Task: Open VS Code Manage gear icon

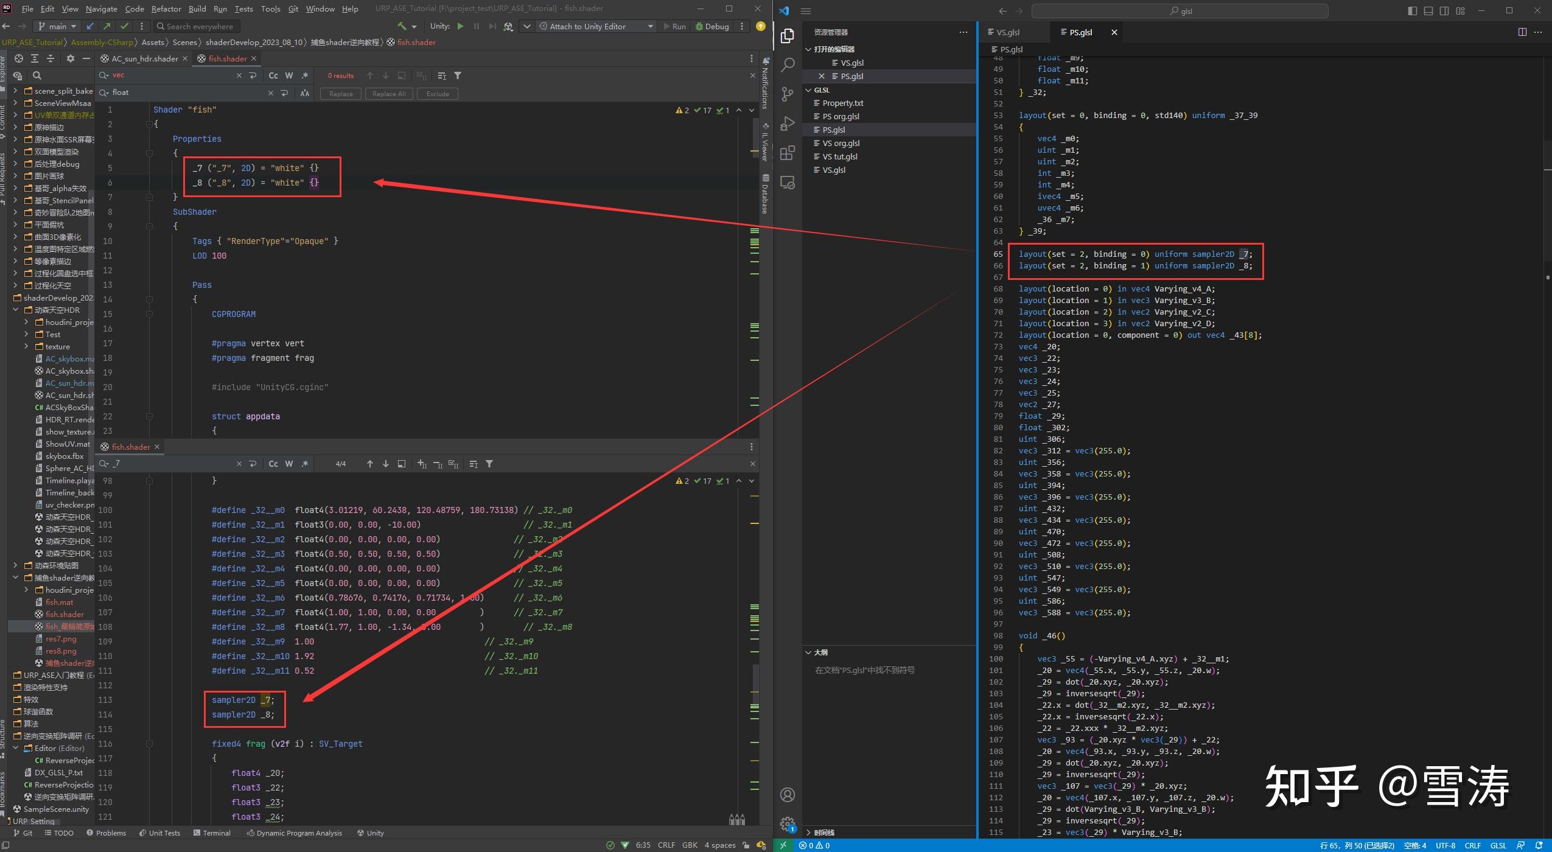Action: click(x=788, y=823)
